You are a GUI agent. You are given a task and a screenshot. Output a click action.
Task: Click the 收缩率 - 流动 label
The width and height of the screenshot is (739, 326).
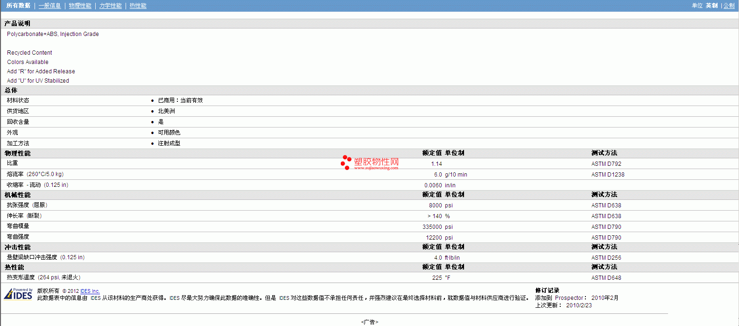click(x=37, y=185)
